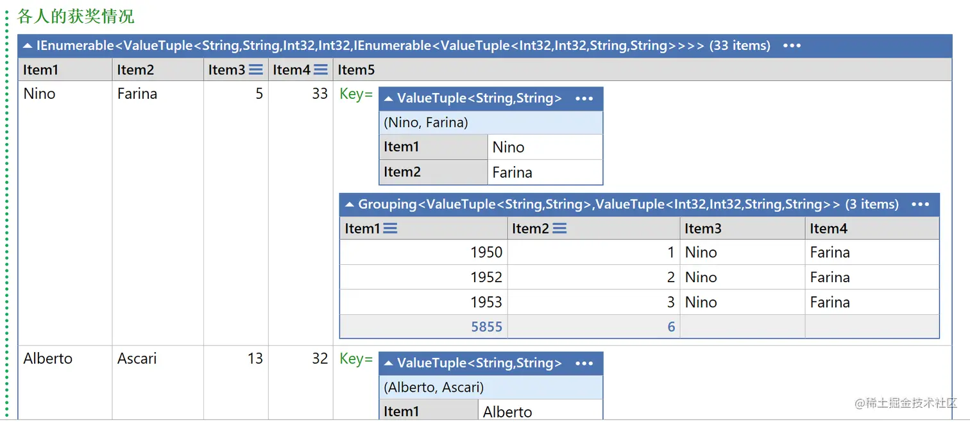Click the year 1950 cell

coord(423,252)
